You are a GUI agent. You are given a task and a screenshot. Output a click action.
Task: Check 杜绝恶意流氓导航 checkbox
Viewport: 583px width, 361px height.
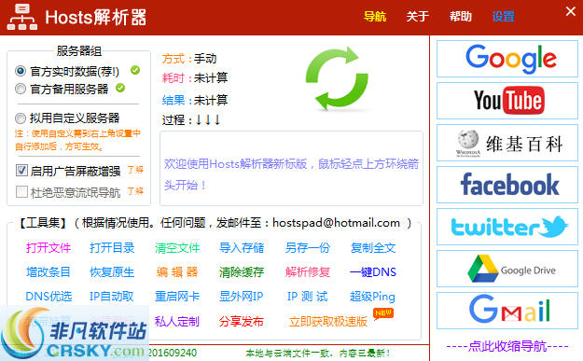21,192
